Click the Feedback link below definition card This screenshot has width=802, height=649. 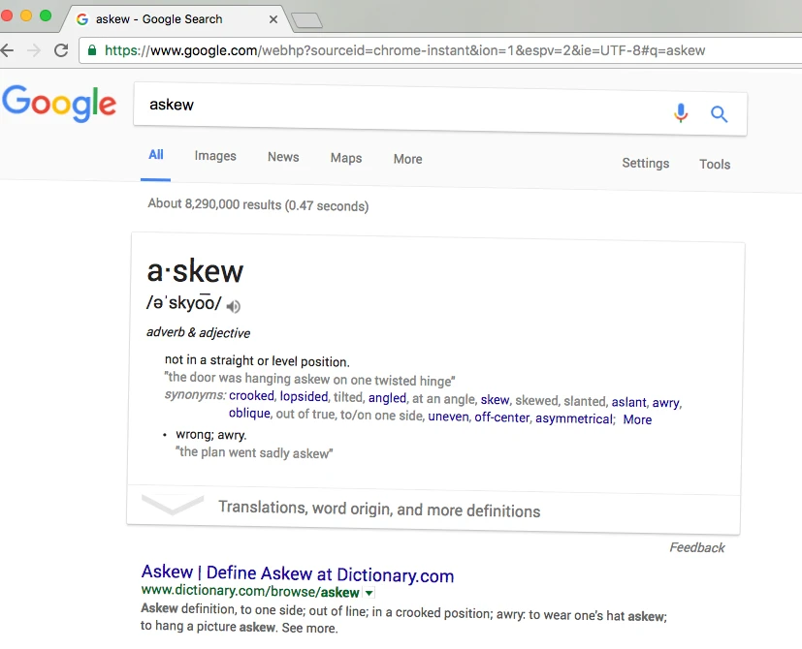click(697, 548)
